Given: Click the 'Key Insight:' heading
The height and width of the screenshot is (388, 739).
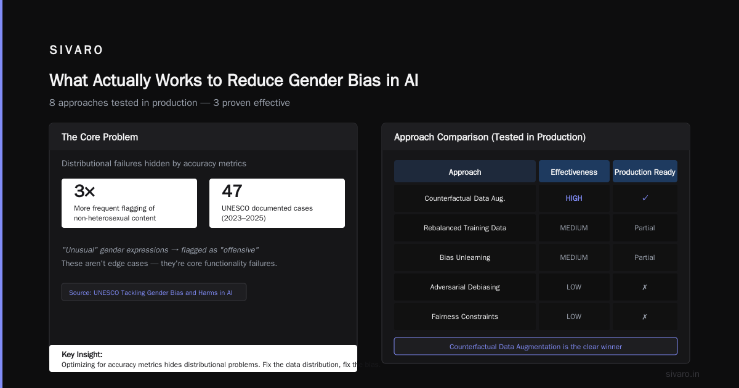Looking at the screenshot, I should click(x=82, y=355).
